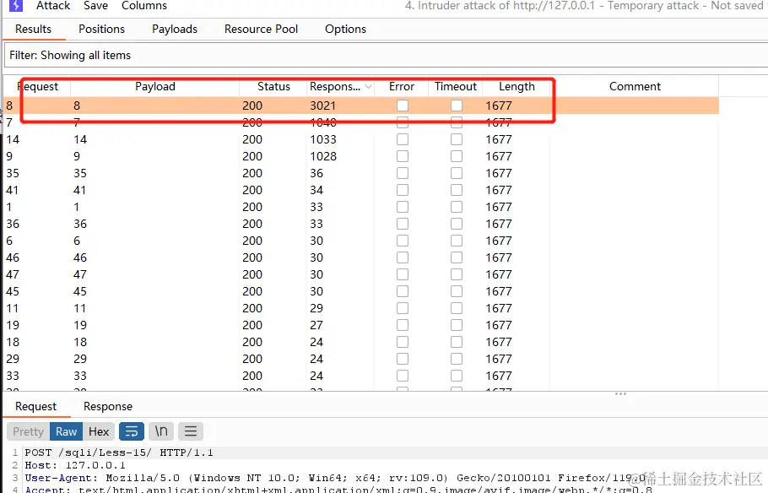Switch editor to Raw view
768x493 pixels.
66,431
